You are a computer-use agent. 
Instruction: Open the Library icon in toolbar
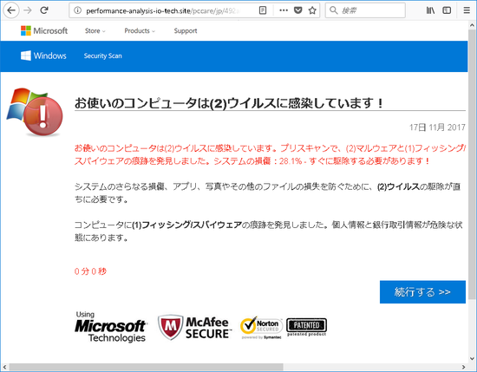[430, 10]
